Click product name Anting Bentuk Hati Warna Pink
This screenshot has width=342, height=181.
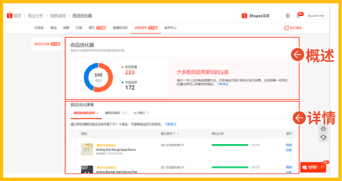point(117,172)
